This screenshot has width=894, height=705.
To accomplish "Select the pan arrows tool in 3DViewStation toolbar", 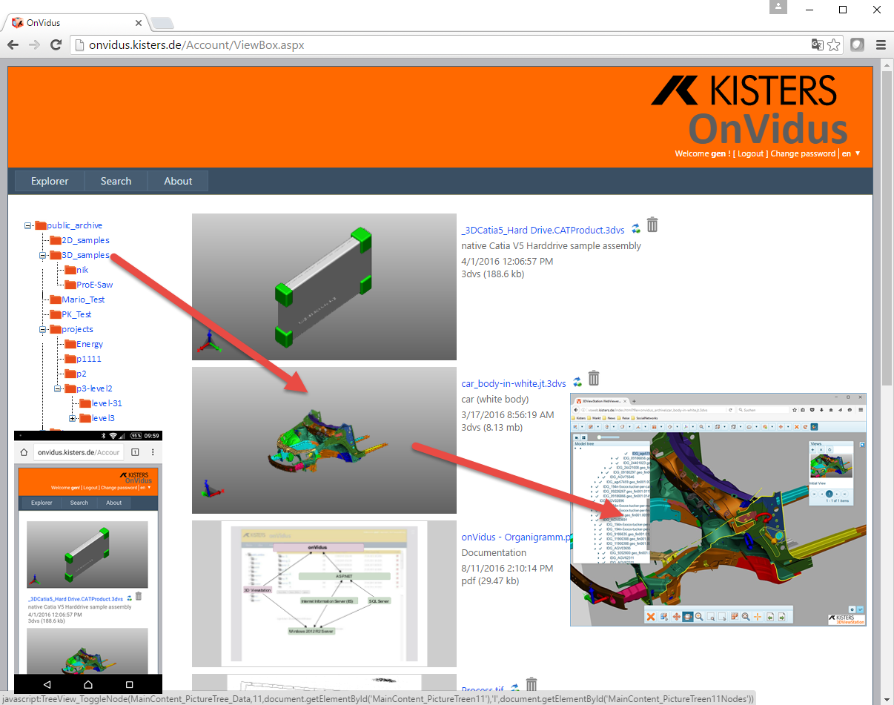I will [x=676, y=617].
